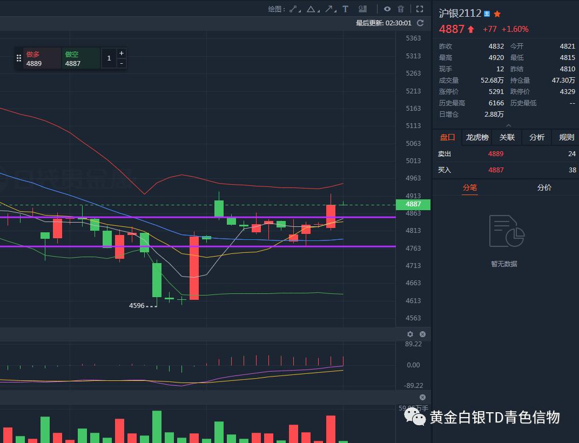Viewport: 579px width, 443px height.
Task: Close the MACD indicator panel
Action: pyautogui.click(x=423, y=334)
